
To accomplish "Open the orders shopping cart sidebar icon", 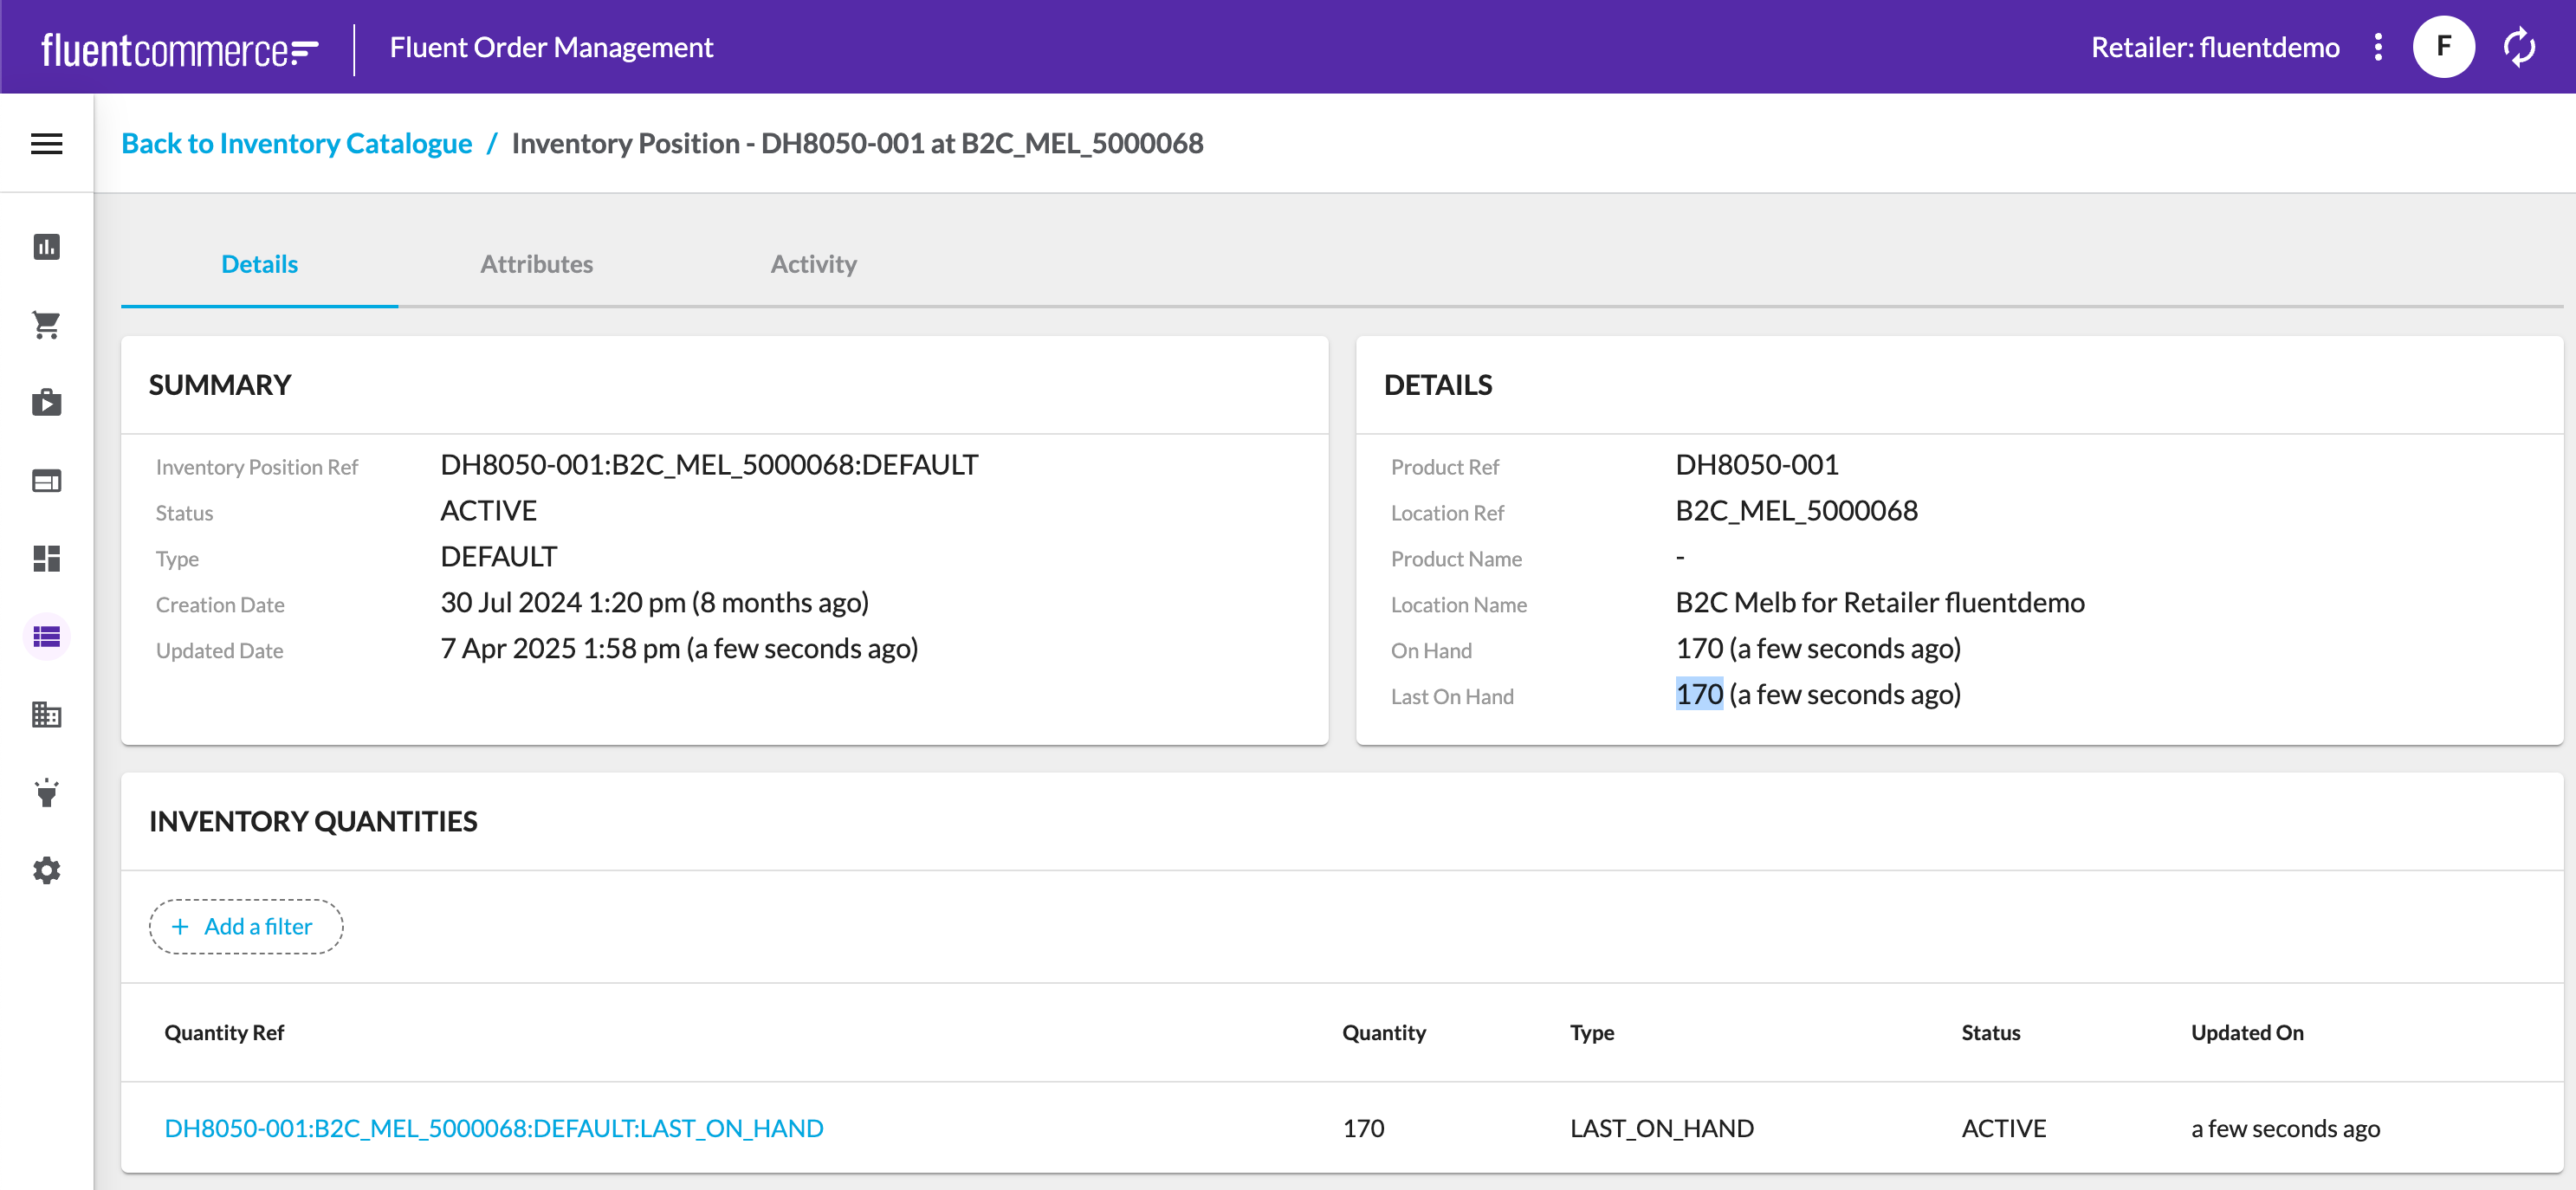I will [x=46, y=324].
